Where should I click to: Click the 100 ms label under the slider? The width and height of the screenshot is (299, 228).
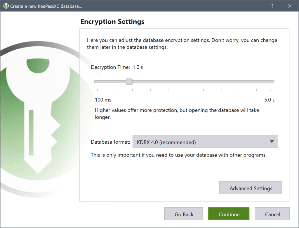point(103,100)
